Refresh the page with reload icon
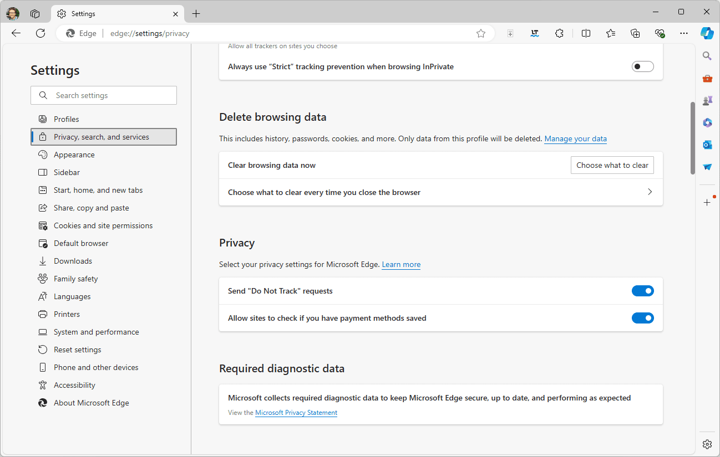 pyautogui.click(x=40, y=33)
